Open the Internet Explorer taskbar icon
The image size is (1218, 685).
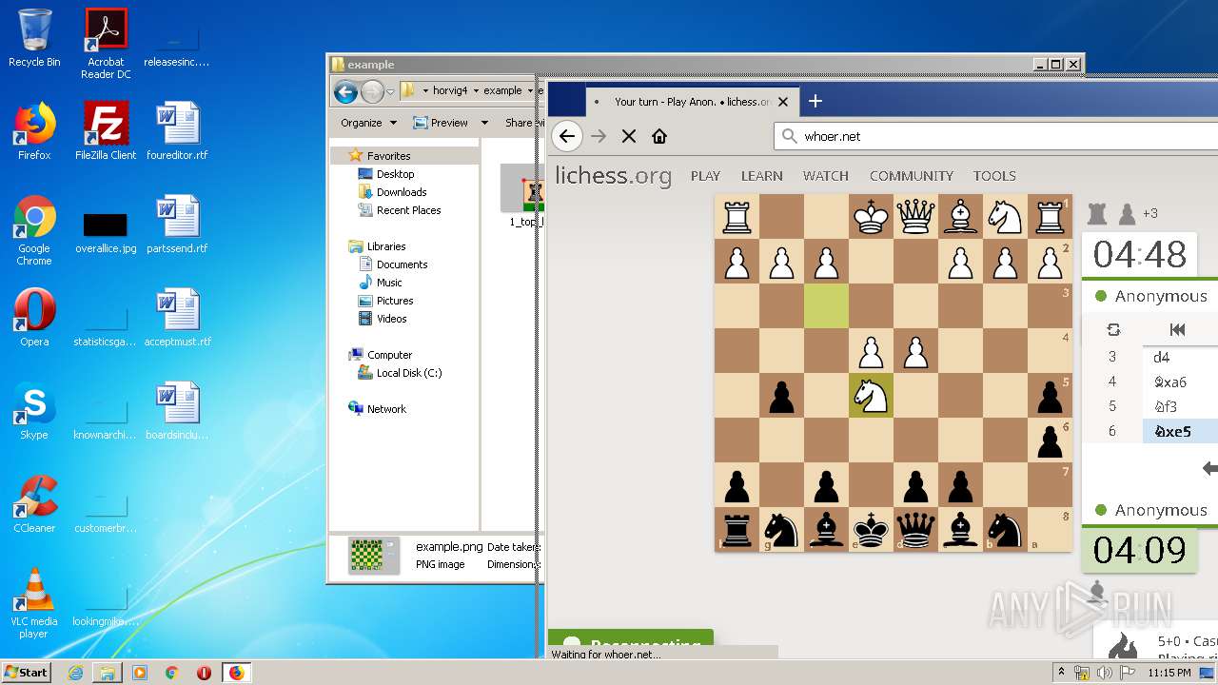tap(76, 673)
